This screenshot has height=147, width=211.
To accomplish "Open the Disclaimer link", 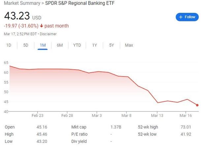I will coord(48,34).
